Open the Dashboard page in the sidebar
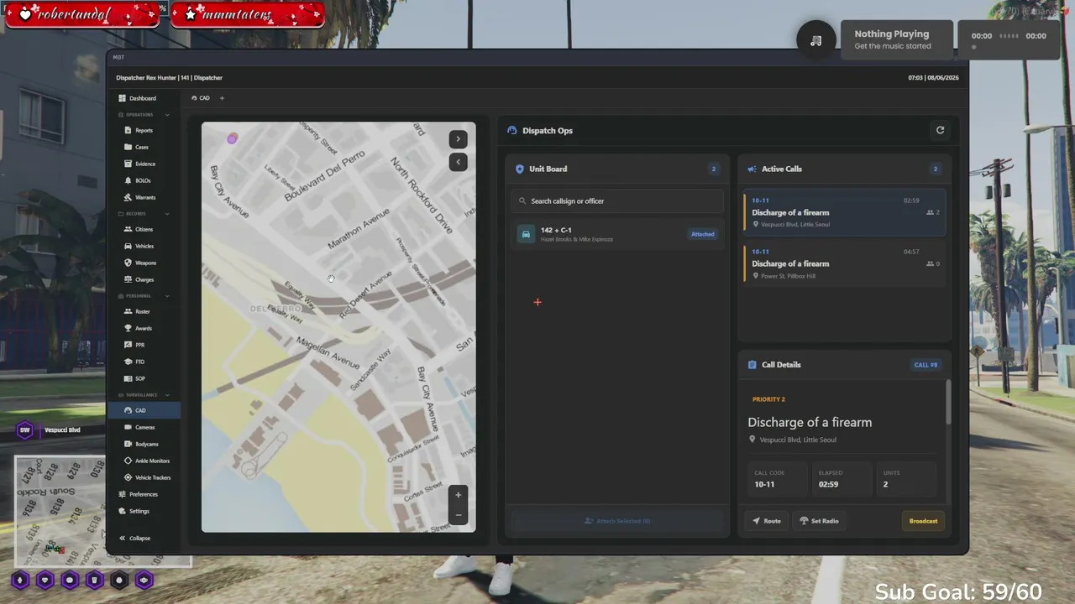This screenshot has width=1075, height=604. tap(143, 98)
